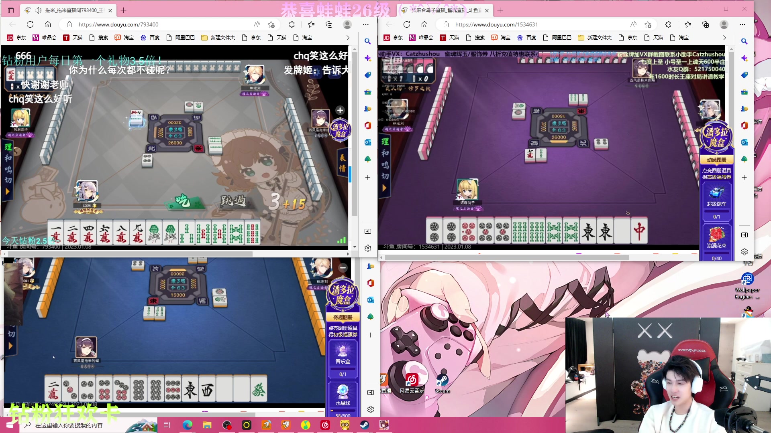
Task: Open 搜索 bookmark in right browser
Action: click(475, 38)
